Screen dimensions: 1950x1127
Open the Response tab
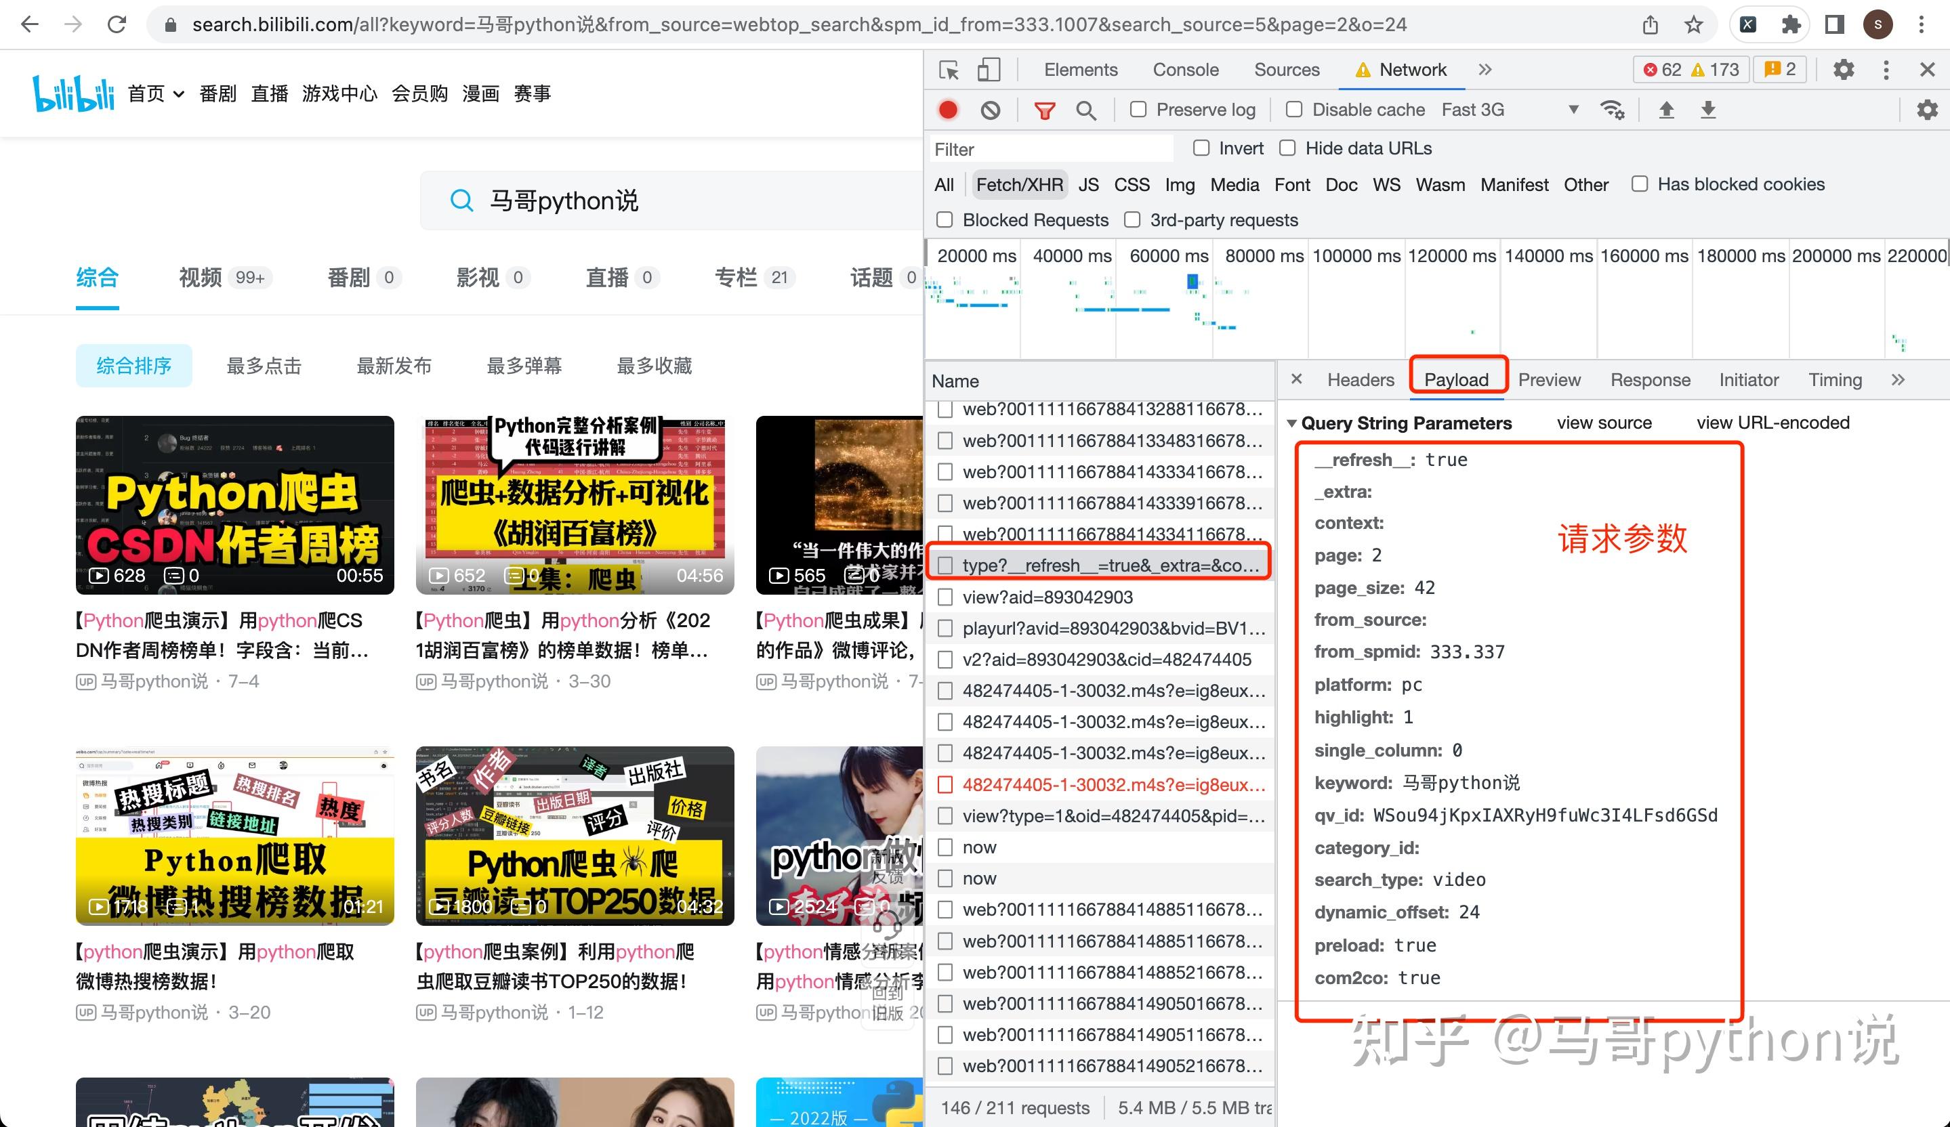point(1650,380)
